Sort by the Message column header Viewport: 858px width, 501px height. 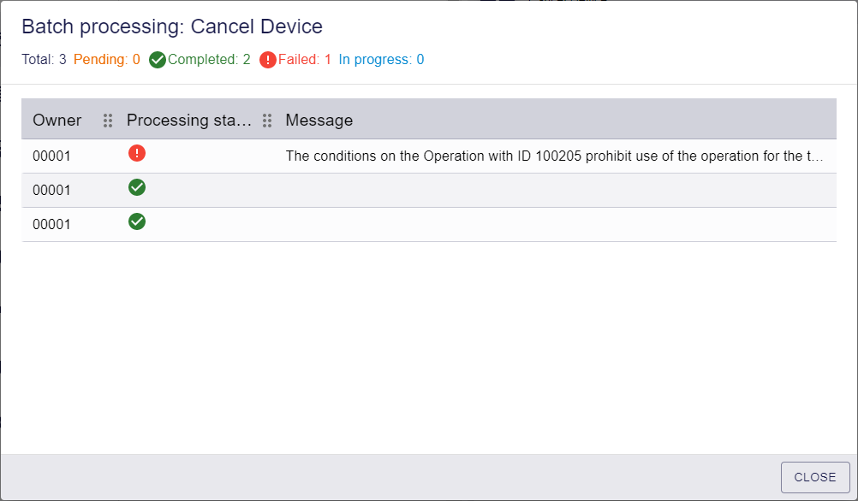[319, 121]
